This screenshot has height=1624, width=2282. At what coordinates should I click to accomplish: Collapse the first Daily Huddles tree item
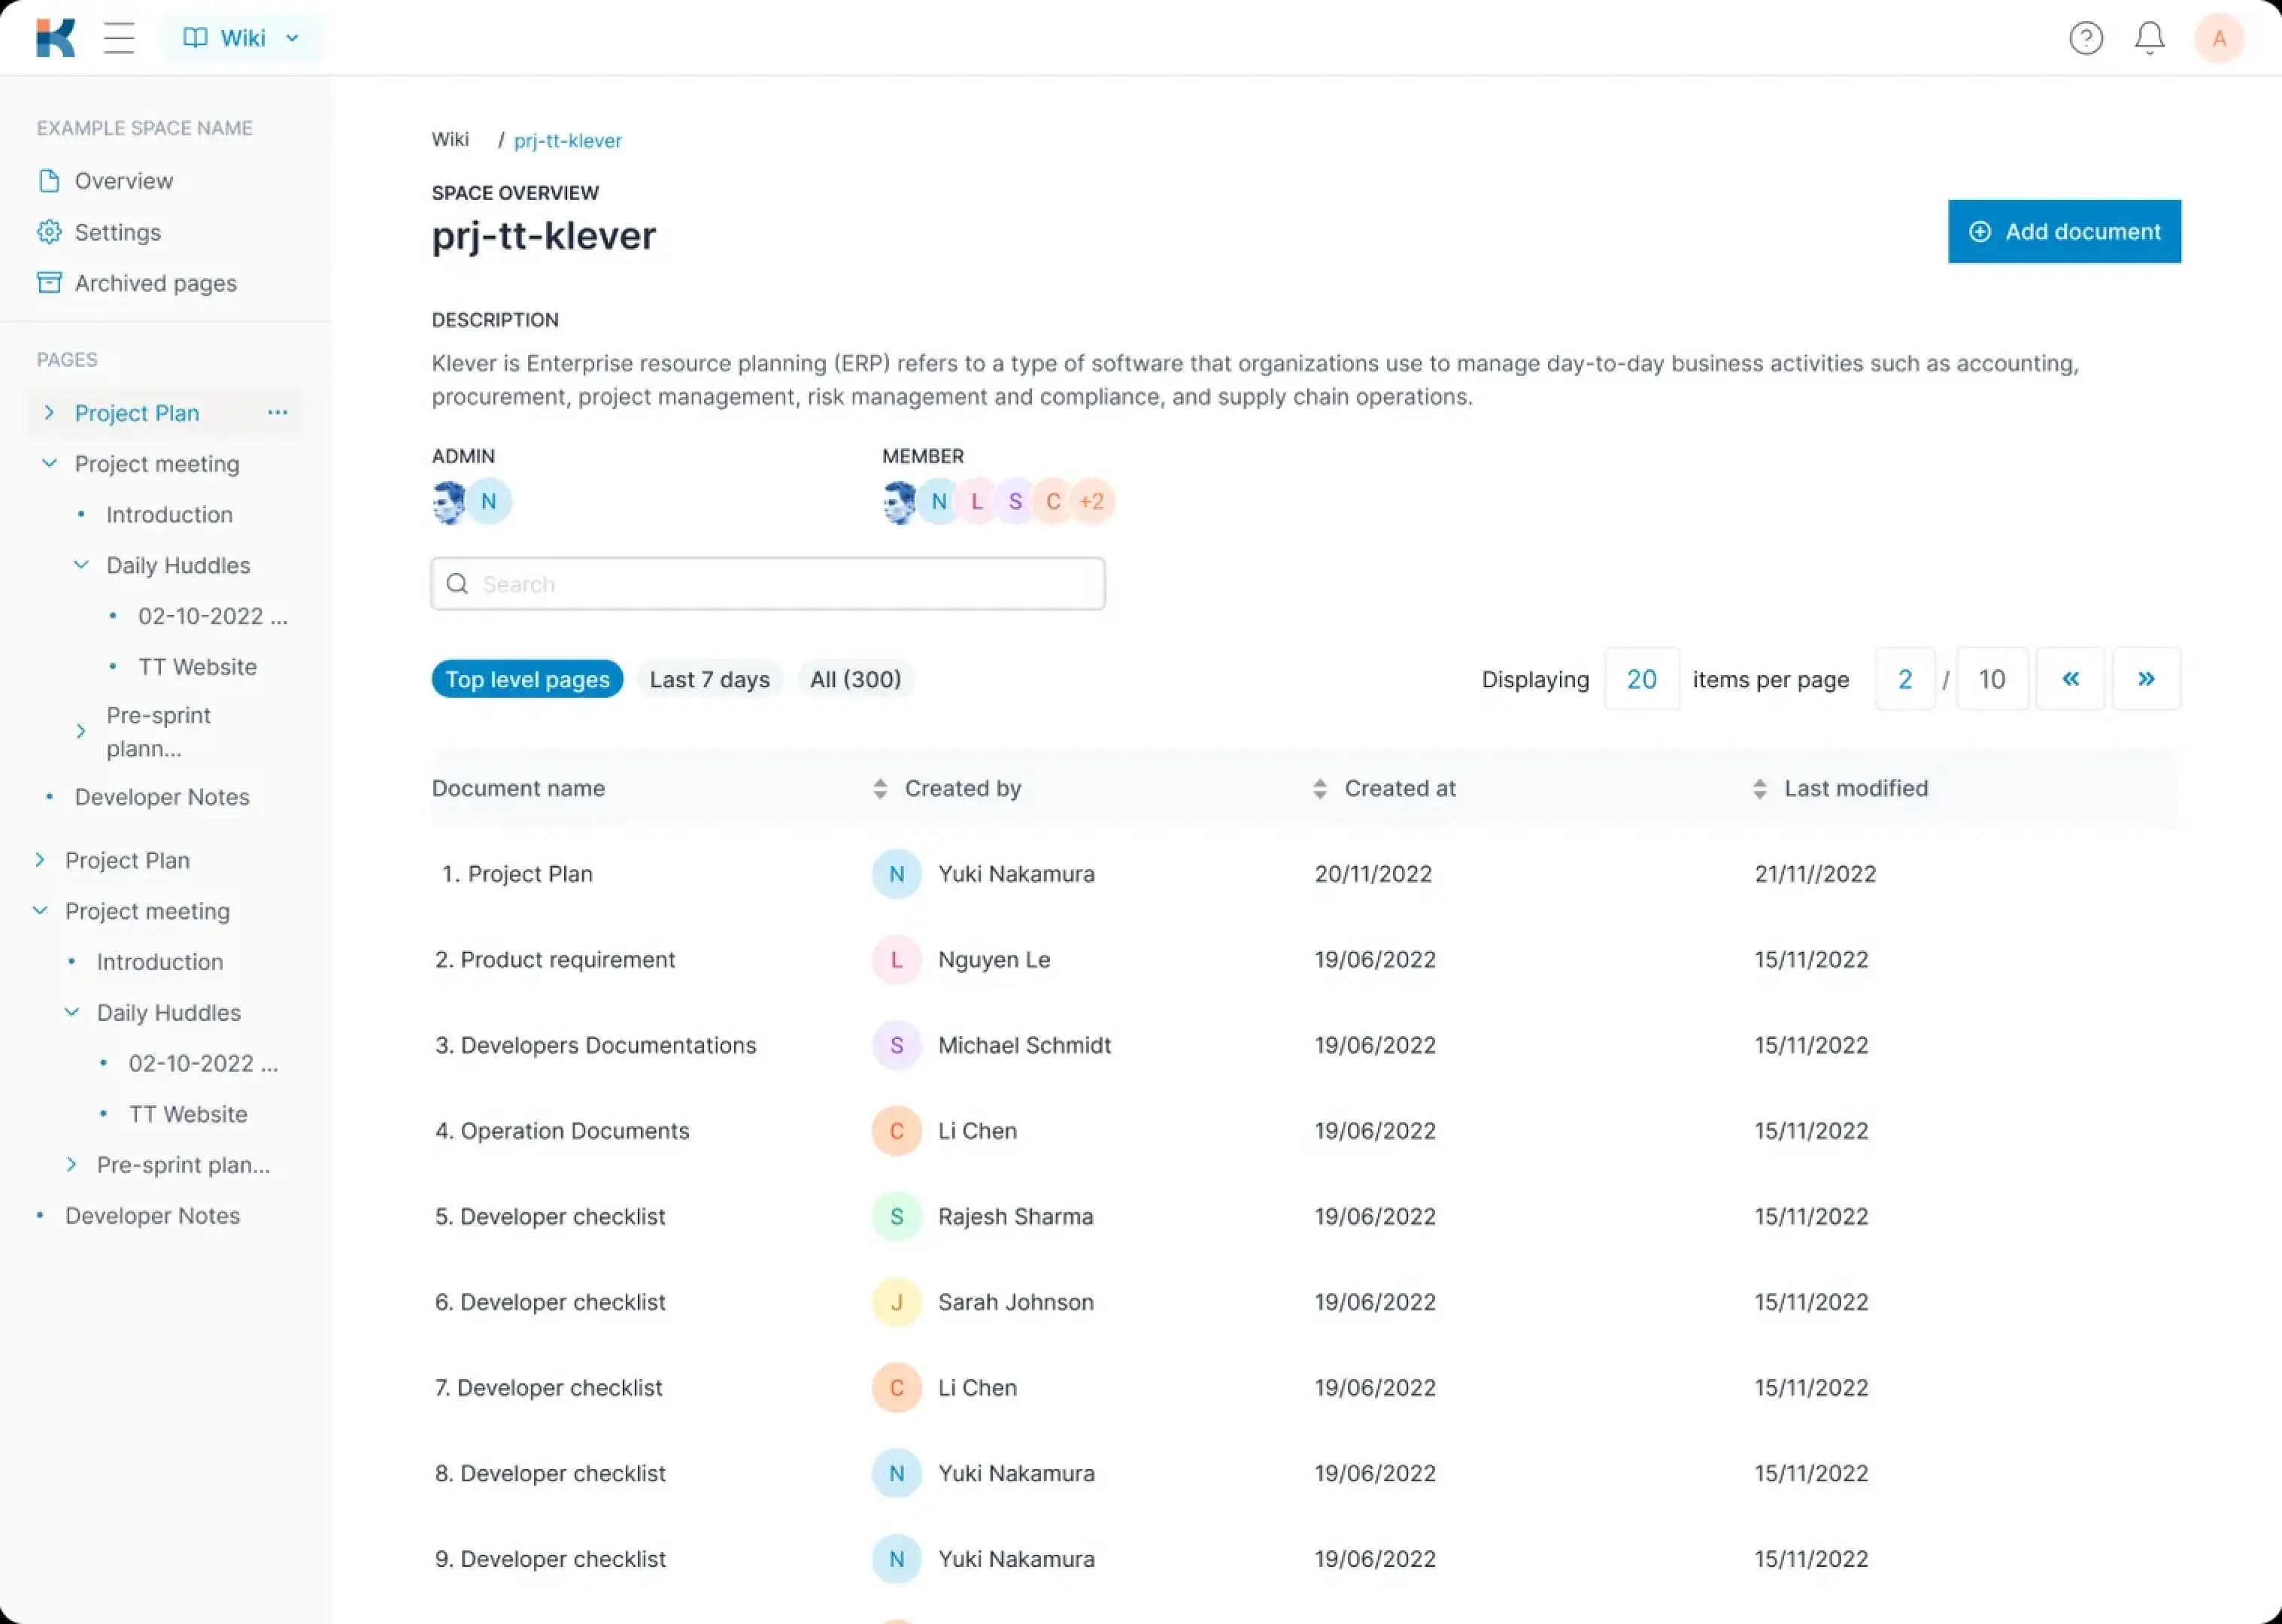click(81, 565)
